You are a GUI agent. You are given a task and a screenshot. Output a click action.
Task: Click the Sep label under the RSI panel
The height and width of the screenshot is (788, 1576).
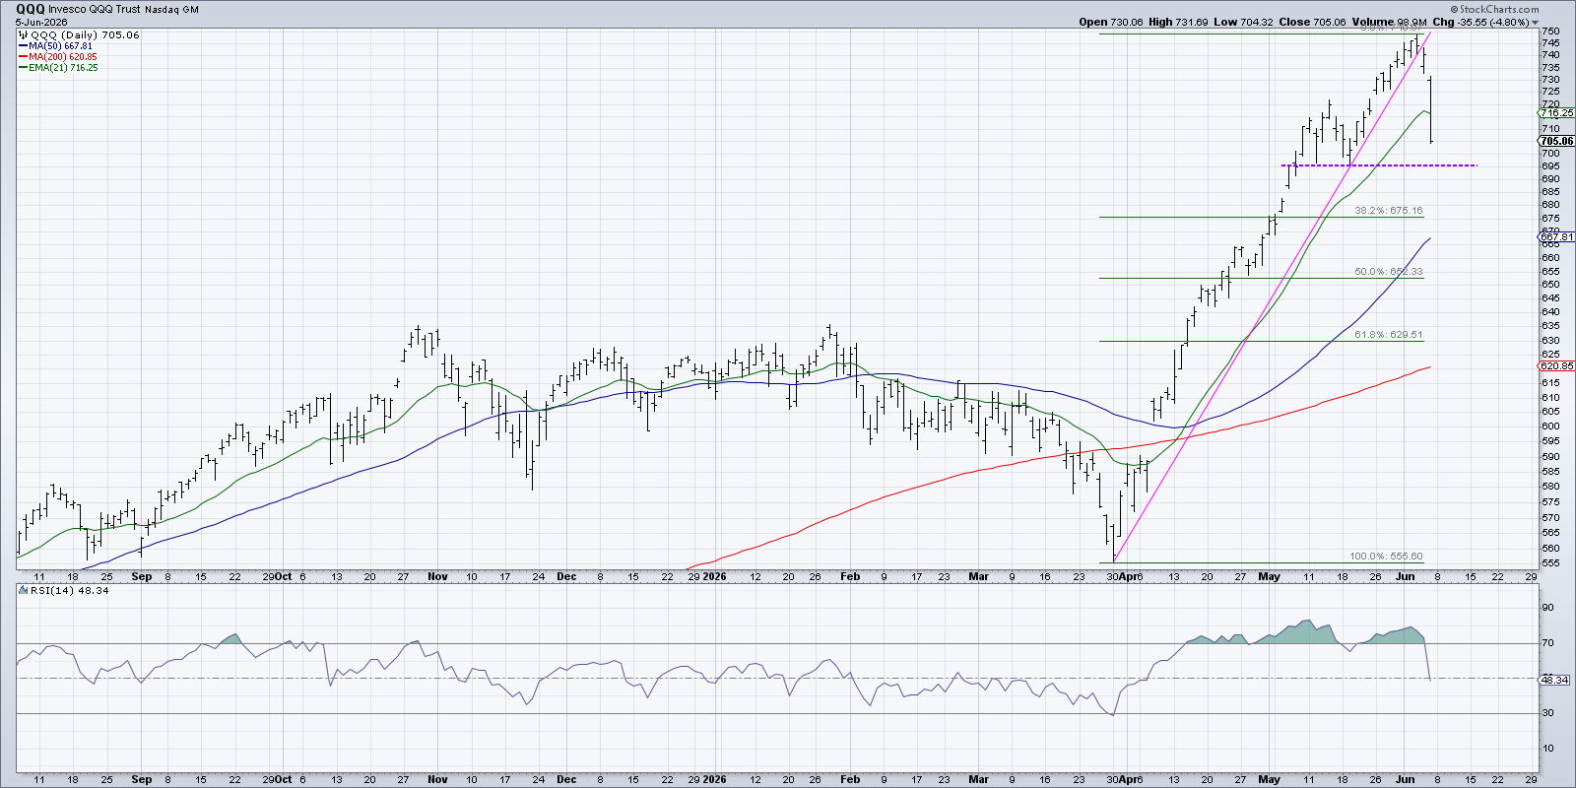tap(142, 779)
